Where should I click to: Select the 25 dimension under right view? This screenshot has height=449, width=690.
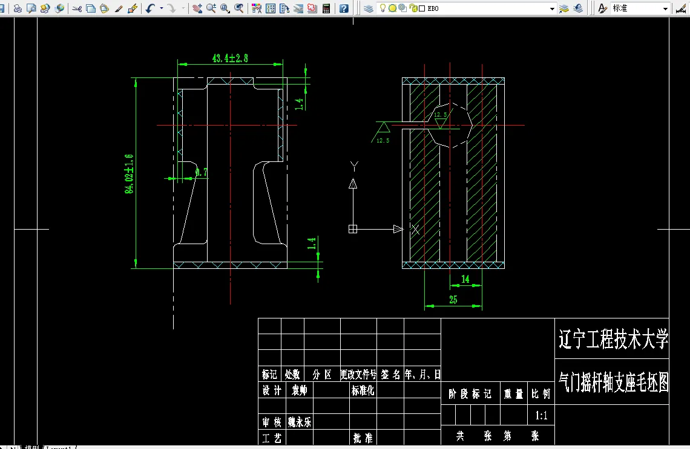pyautogui.click(x=453, y=300)
